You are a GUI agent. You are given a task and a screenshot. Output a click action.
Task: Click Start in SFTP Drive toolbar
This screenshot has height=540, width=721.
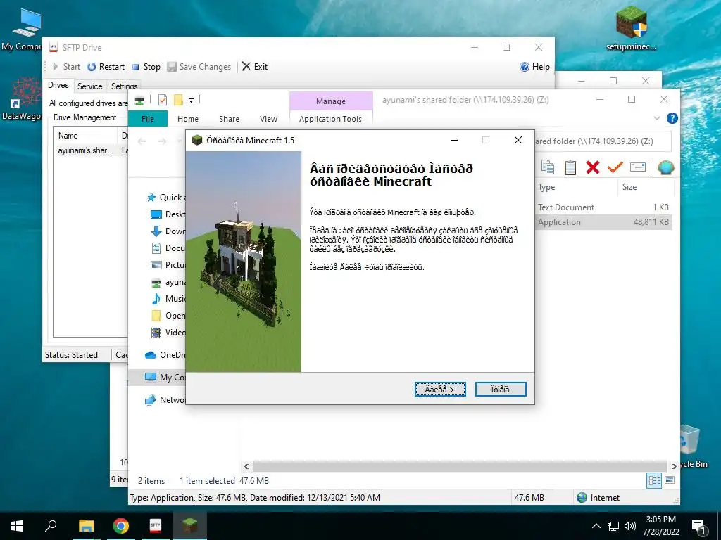(66, 67)
